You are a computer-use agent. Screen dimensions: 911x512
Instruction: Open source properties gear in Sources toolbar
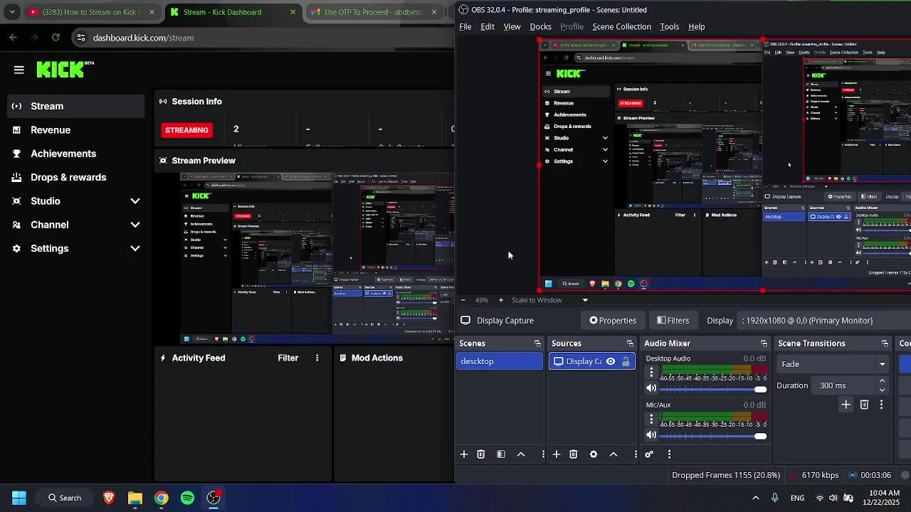point(594,454)
